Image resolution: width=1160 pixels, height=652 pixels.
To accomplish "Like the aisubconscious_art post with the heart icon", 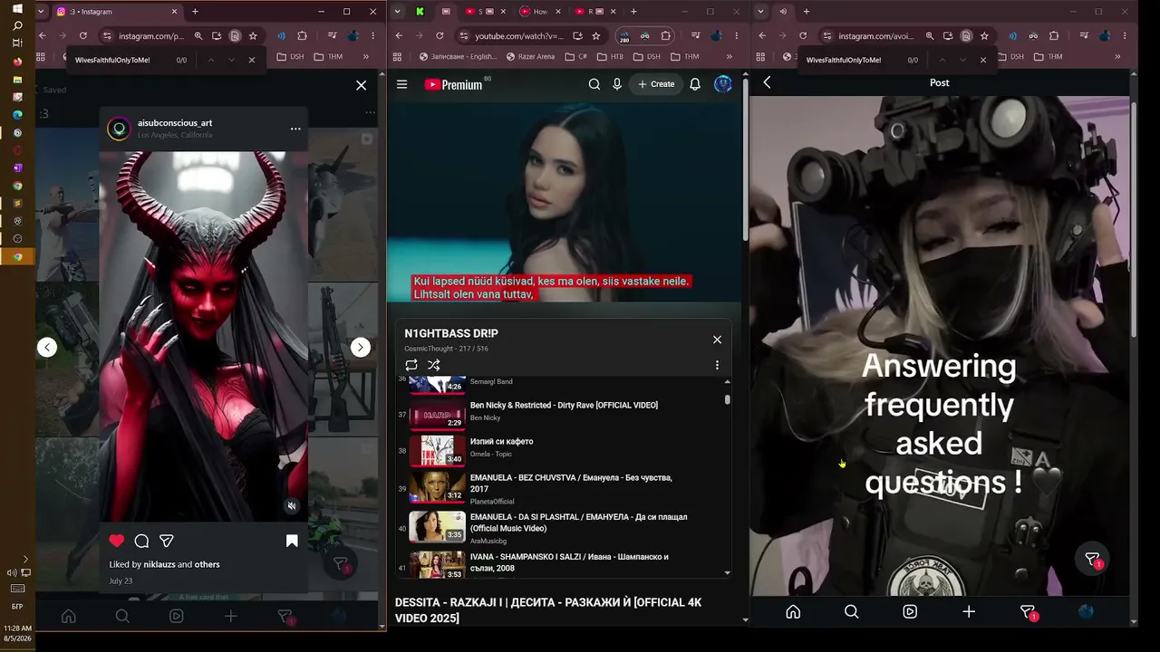I will [x=116, y=541].
